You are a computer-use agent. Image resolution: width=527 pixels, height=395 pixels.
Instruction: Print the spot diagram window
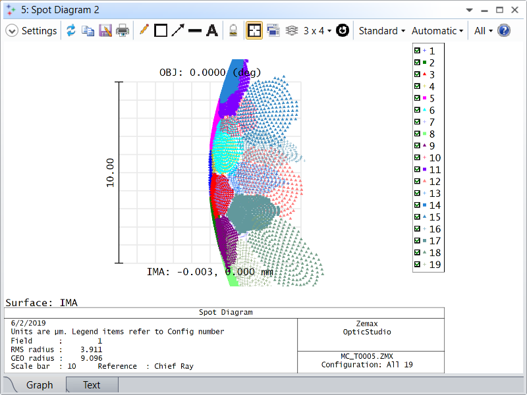pos(123,31)
